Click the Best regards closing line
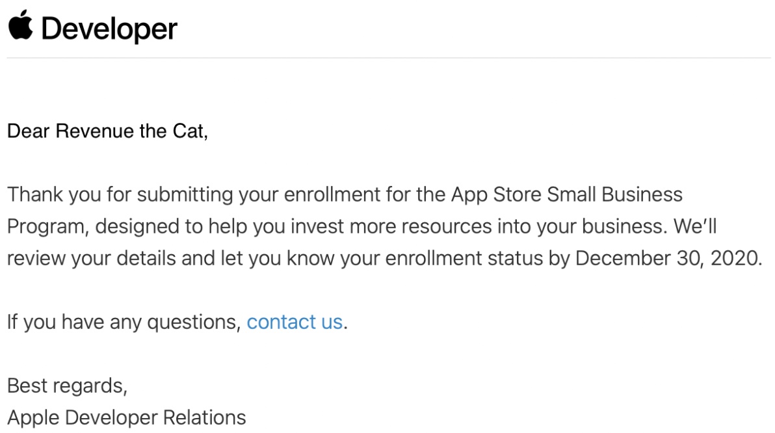 [x=67, y=386]
